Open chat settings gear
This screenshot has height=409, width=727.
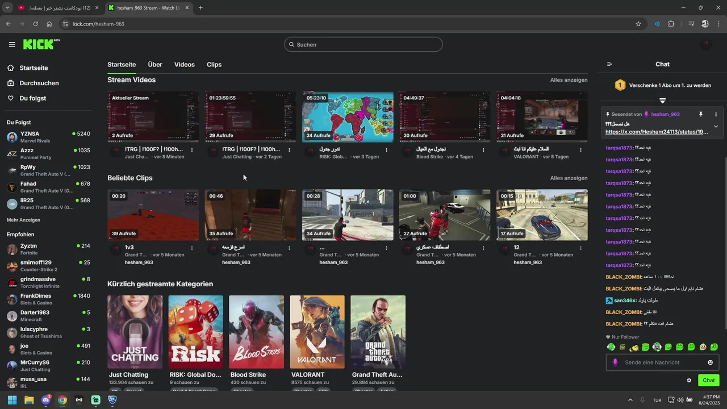coord(689,381)
